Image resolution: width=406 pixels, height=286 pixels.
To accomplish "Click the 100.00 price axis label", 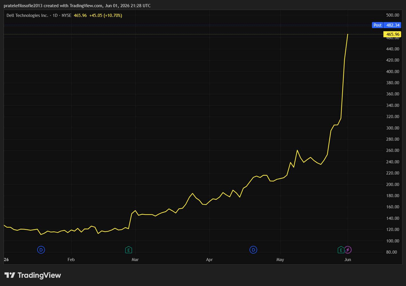I will click(x=393, y=241).
